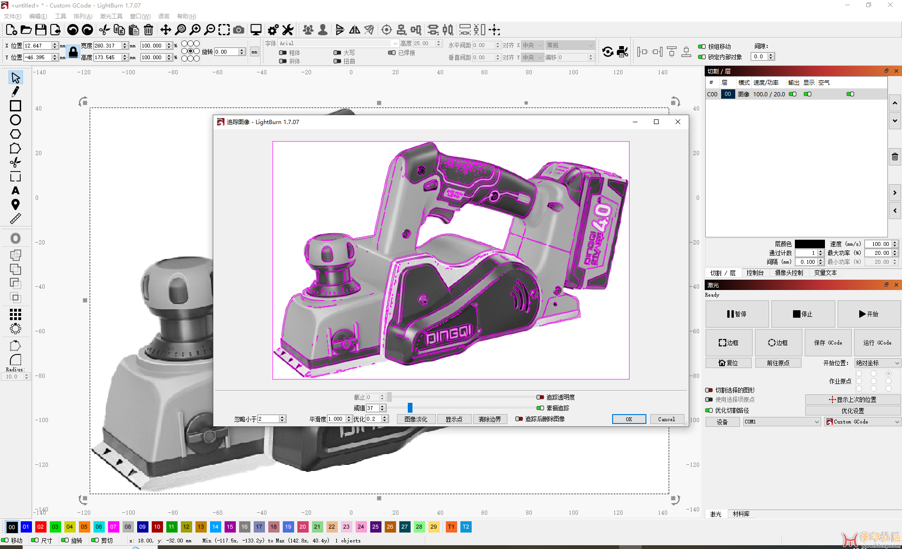This screenshot has height=549, width=902.
Task: Increase the 平滑度 smoothness stepper
Action: (349, 417)
